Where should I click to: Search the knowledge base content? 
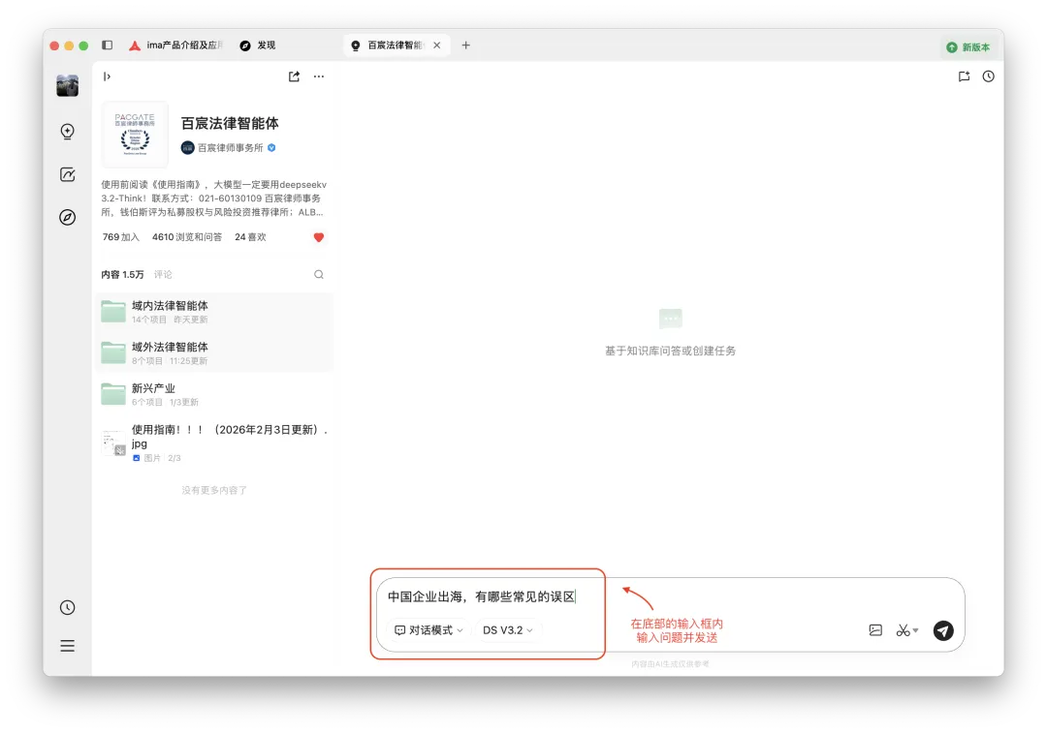coord(319,275)
